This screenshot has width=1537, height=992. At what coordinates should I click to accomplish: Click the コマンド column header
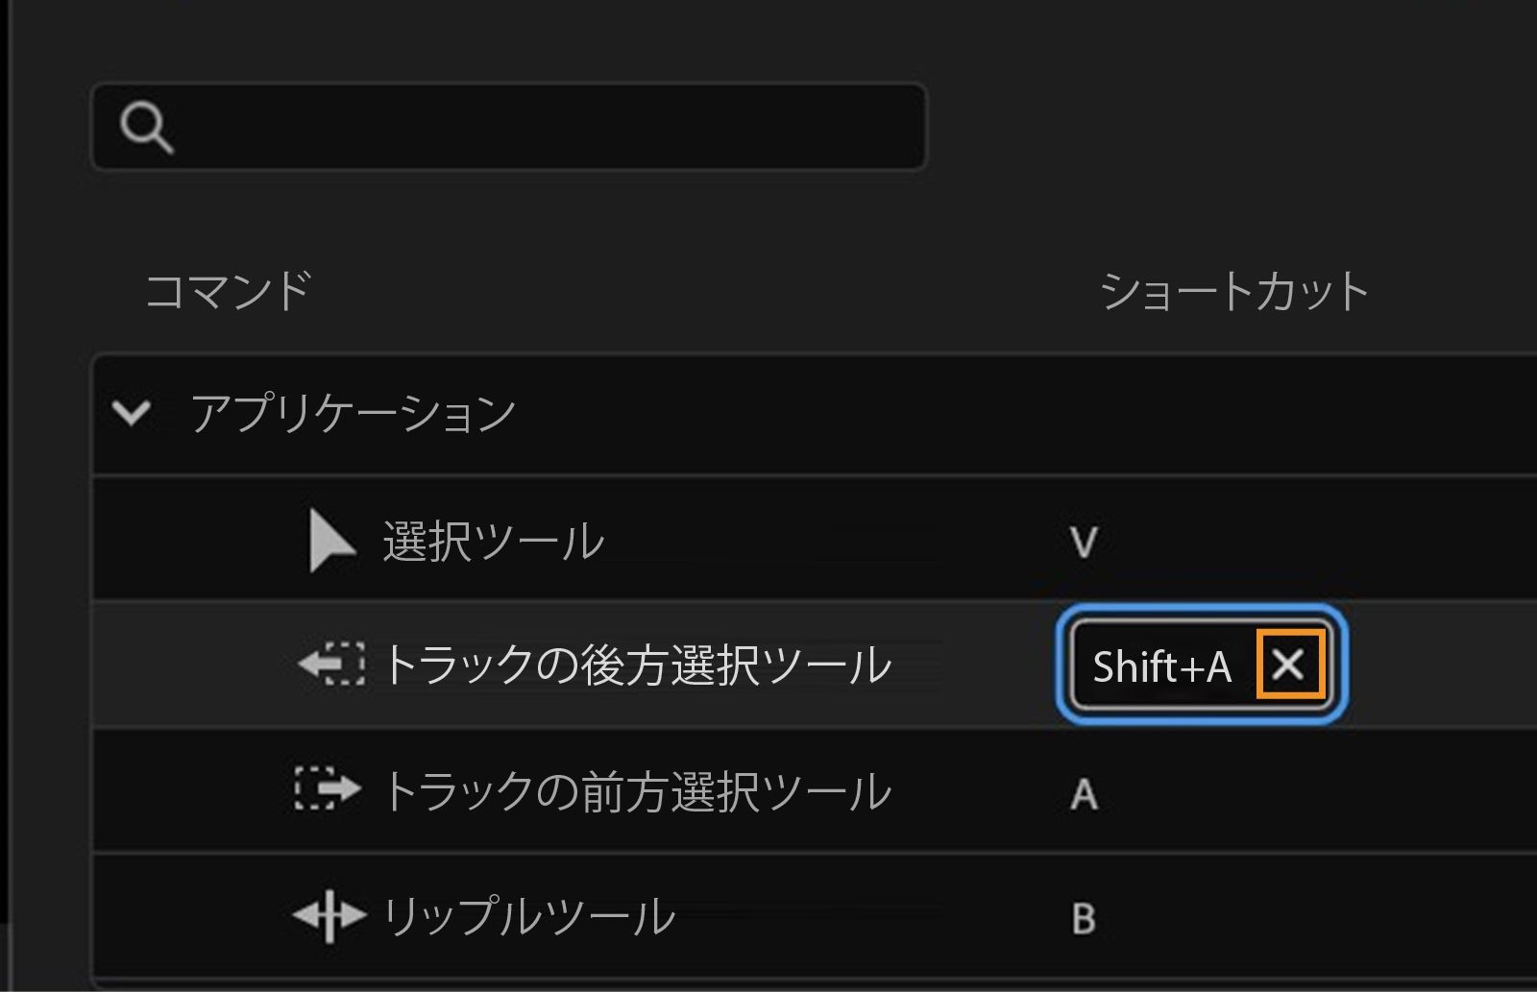(x=231, y=286)
